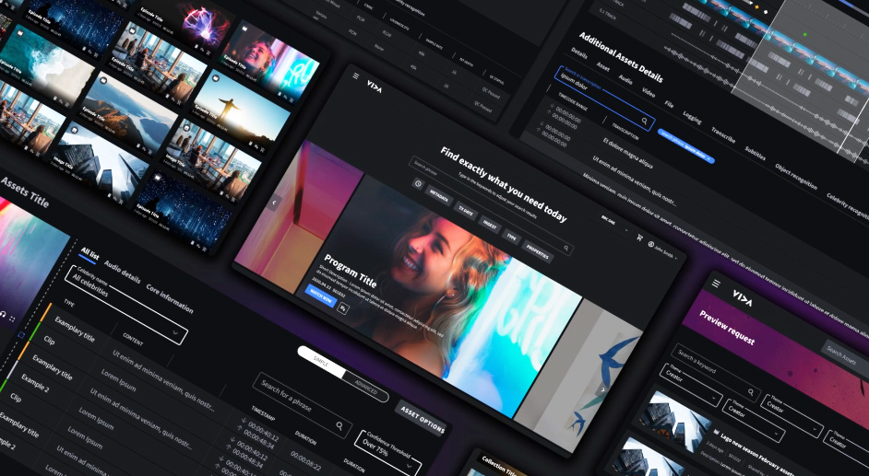The width and height of the screenshot is (869, 476).
Task: Select the All list tab
Action: pos(89,254)
